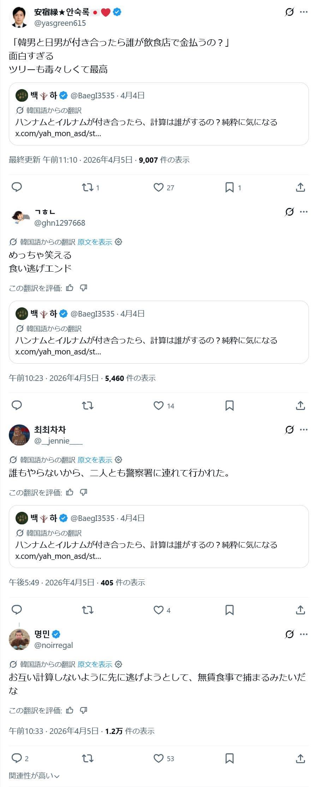Like the post with 27 likes
This screenshot has height=787, width=317.
click(x=158, y=187)
